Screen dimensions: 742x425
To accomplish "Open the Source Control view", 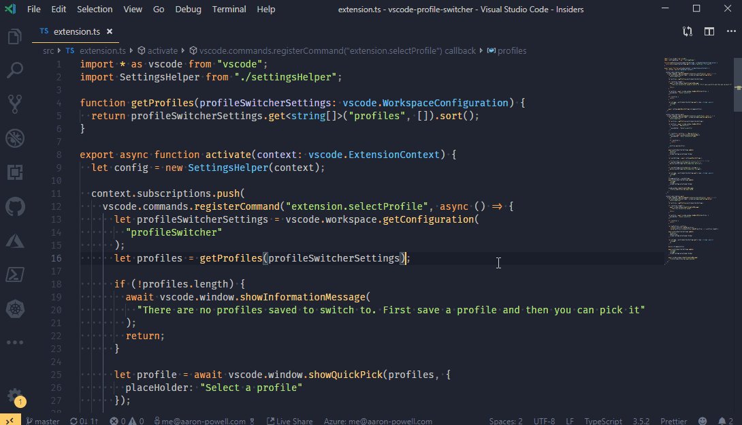I will pos(15,104).
